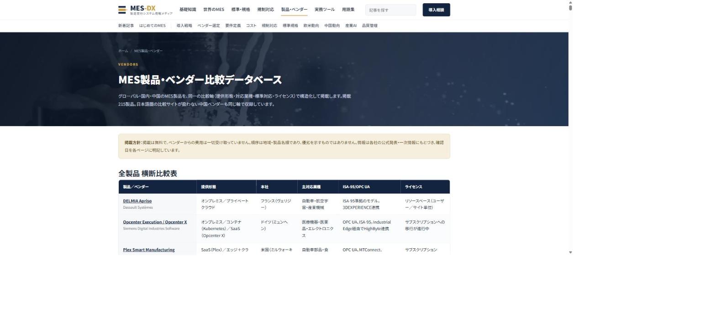
Task: Select the ベンダー選定 topic link
Action: [209, 26]
